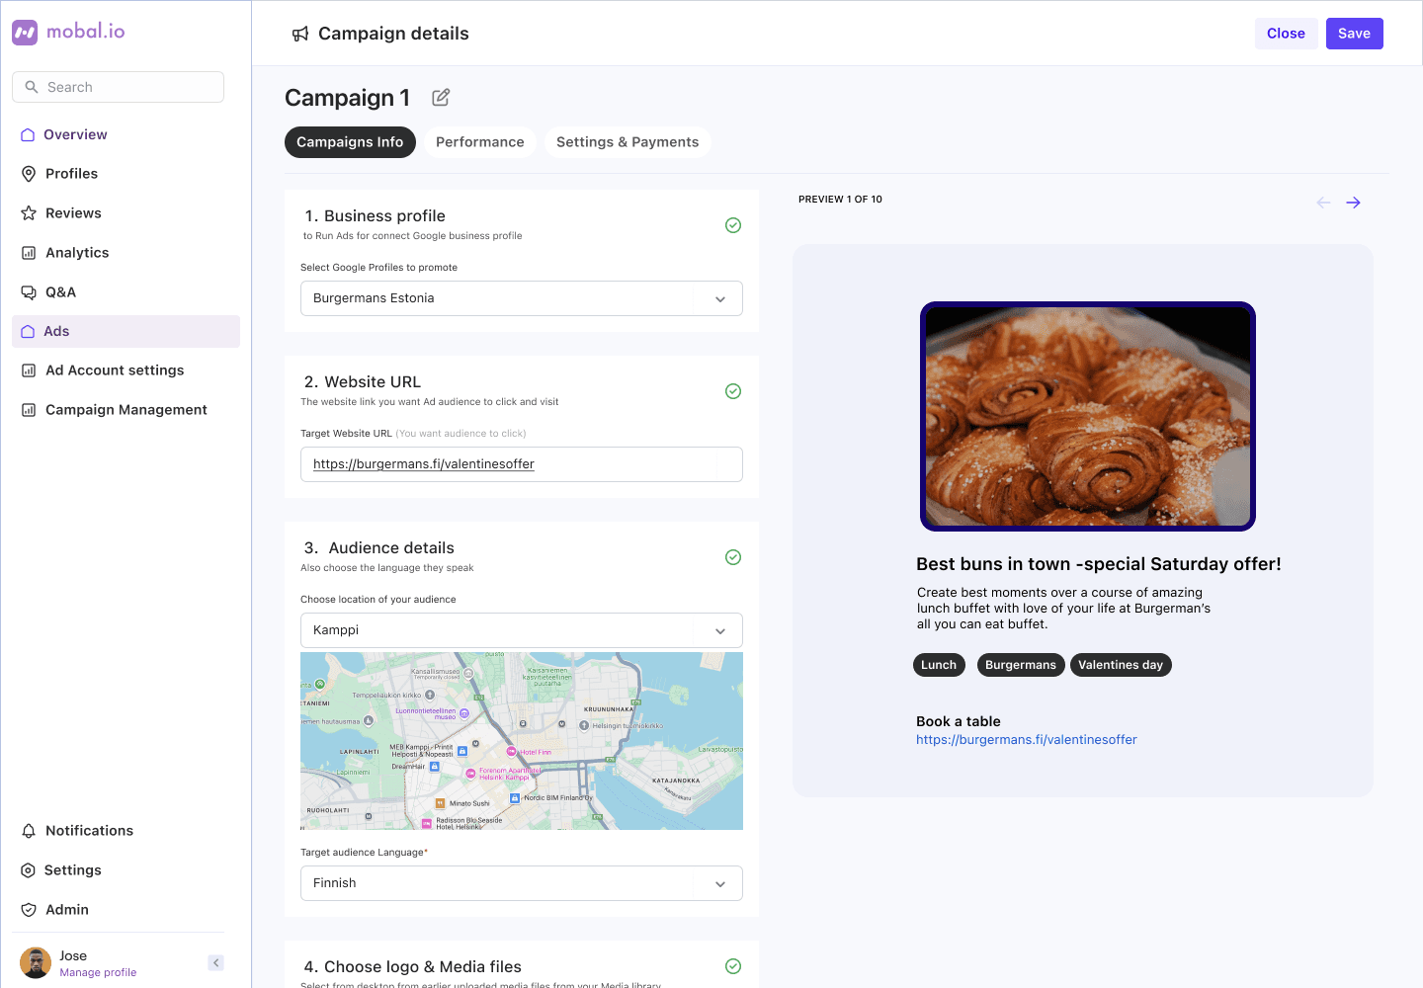Switch to the Campaigns Info tab
Viewport: 1423px width, 988px height.
click(350, 142)
